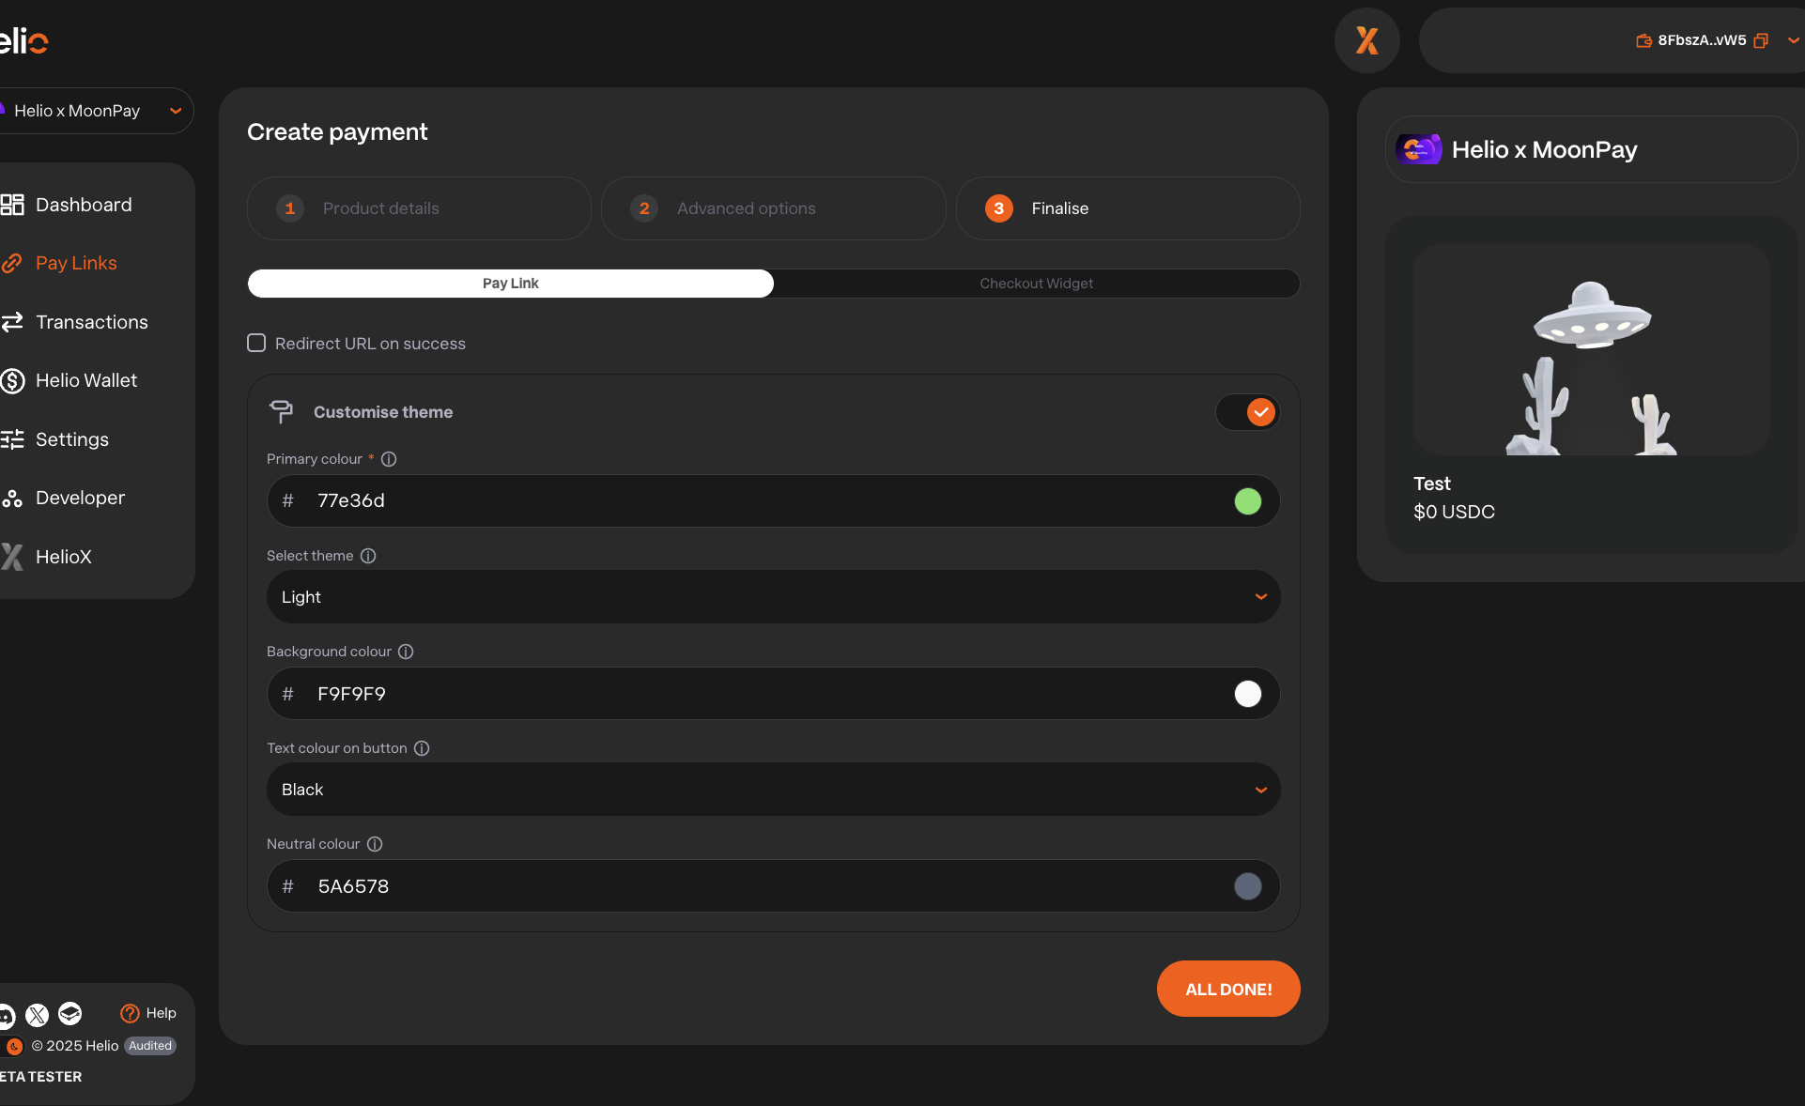Open the Dashboard sidebar item
Screen dimensions: 1805x1106
tap(84, 205)
